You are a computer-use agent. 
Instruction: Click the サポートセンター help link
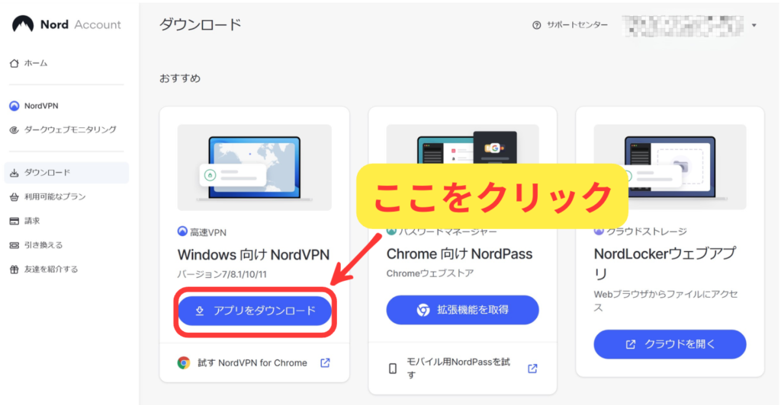(570, 25)
